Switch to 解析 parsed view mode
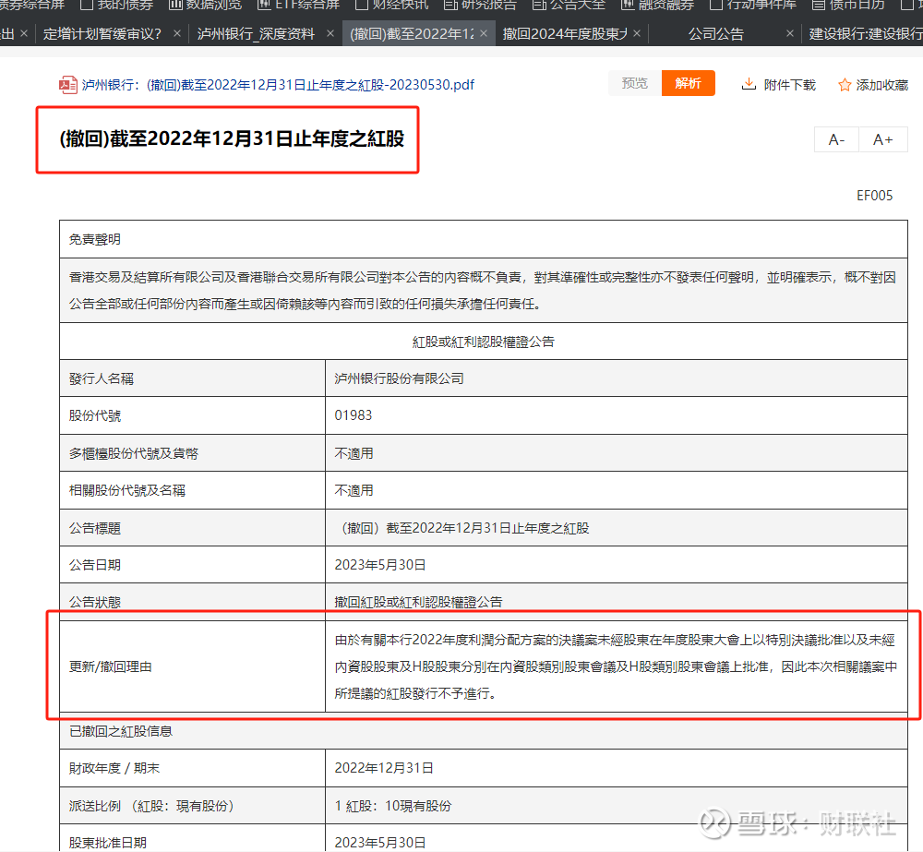 689,83
